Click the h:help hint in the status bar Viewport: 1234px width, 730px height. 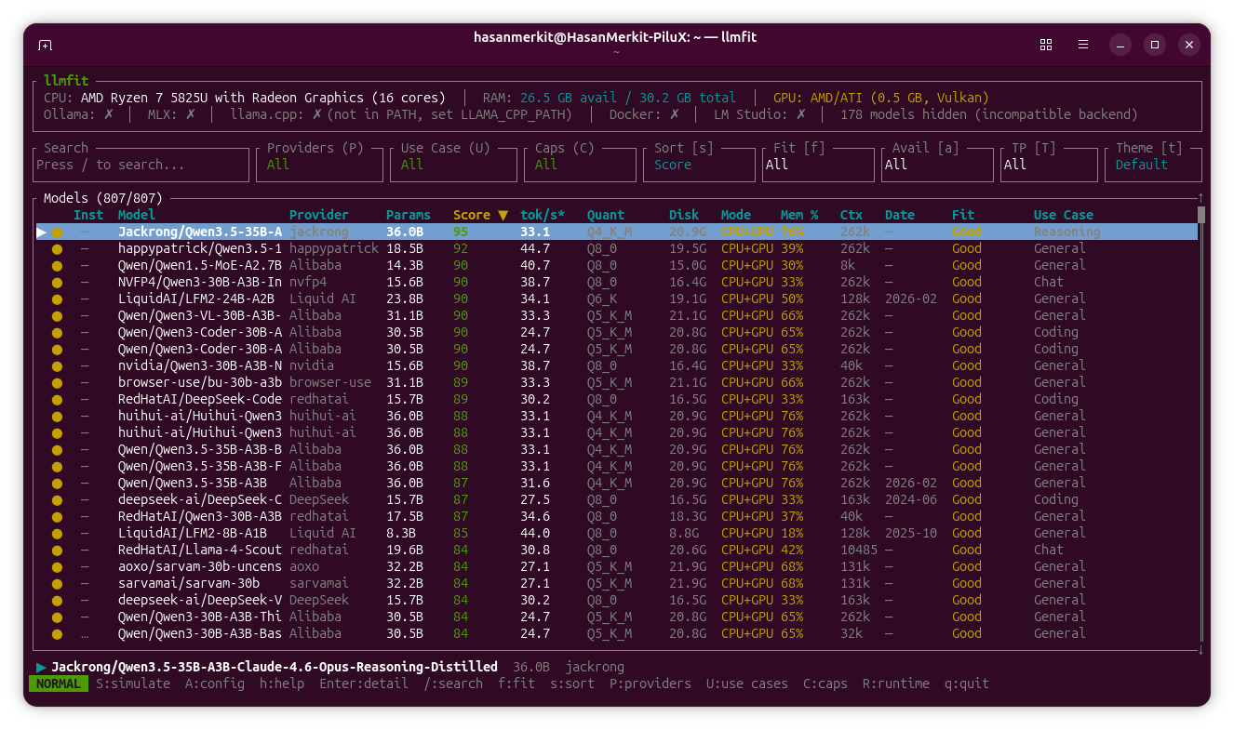click(x=282, y=684)
